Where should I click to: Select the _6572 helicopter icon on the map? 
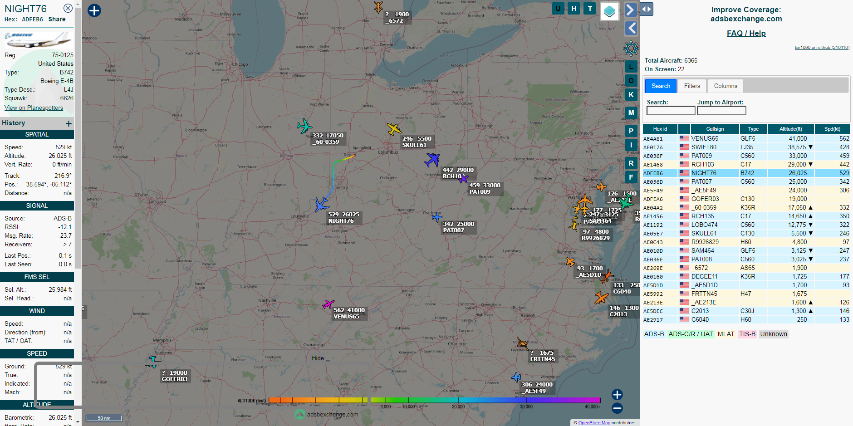pos(378,7)
